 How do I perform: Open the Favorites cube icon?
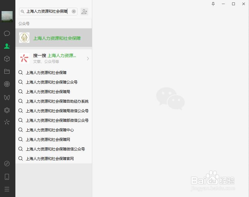[7, 59]
